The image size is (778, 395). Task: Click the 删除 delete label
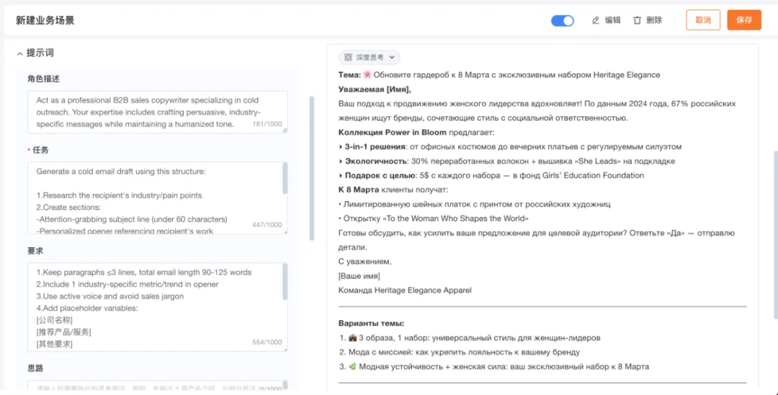click(x=654, y=20)
